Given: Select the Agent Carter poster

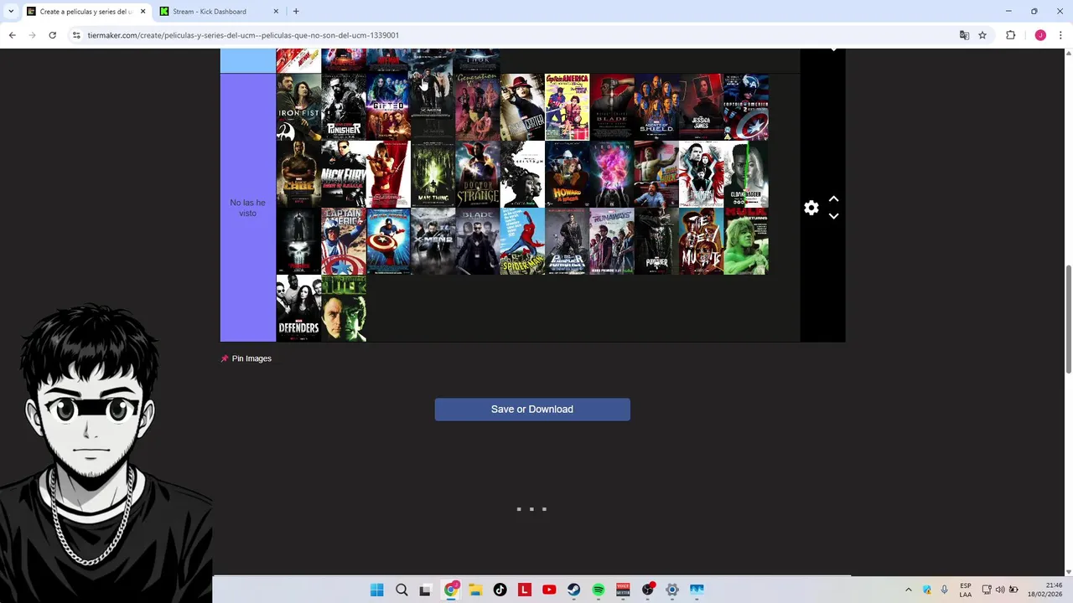Looking at the screenshot, I should tap(522, 107).
